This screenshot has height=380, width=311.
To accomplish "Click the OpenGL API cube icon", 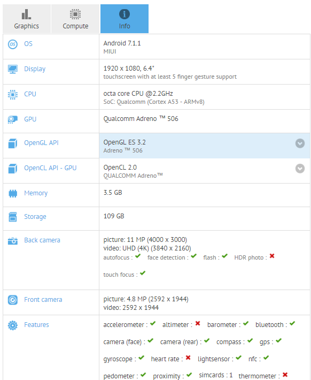I will [13, 143].
